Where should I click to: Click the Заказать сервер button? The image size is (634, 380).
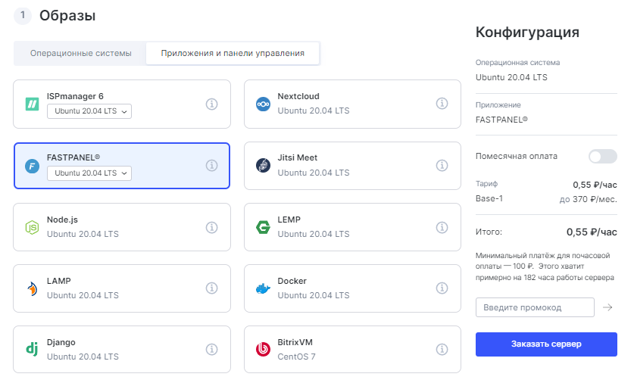click(546, 344)
